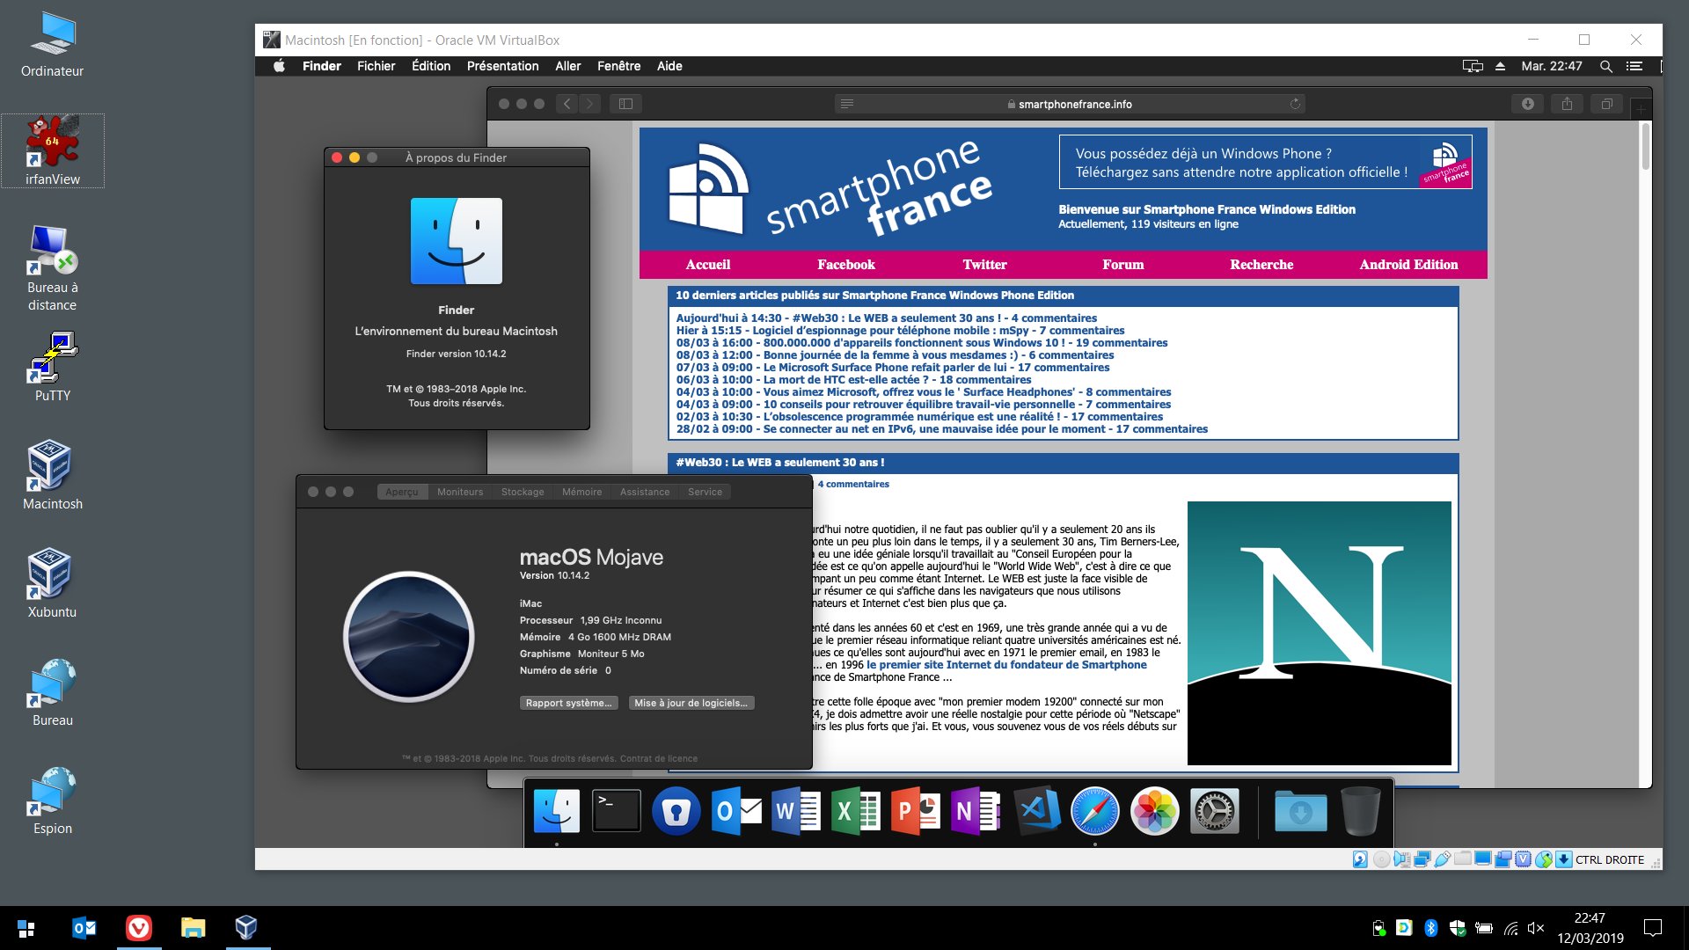
Task: Open the Forum link on the website
Action: (x=1122, y=264)
